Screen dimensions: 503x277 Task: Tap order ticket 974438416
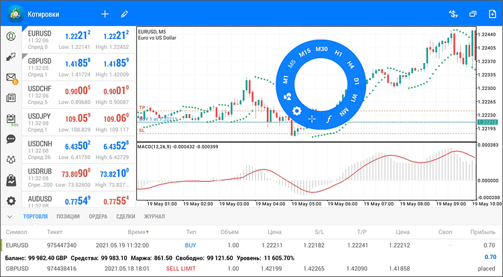(62, 269)
